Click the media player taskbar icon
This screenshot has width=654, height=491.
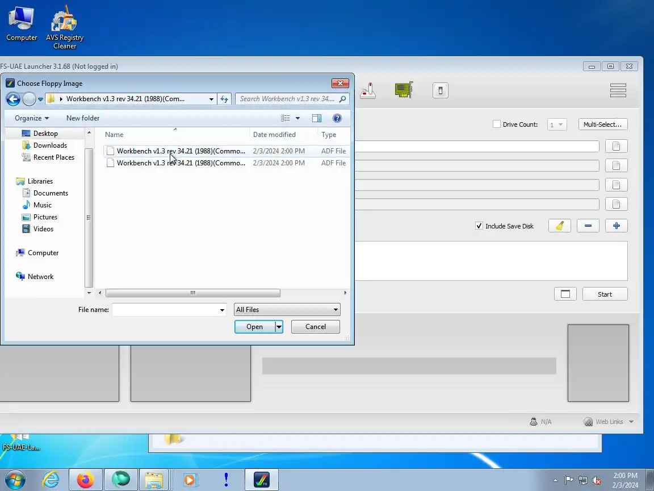[190, 480]
